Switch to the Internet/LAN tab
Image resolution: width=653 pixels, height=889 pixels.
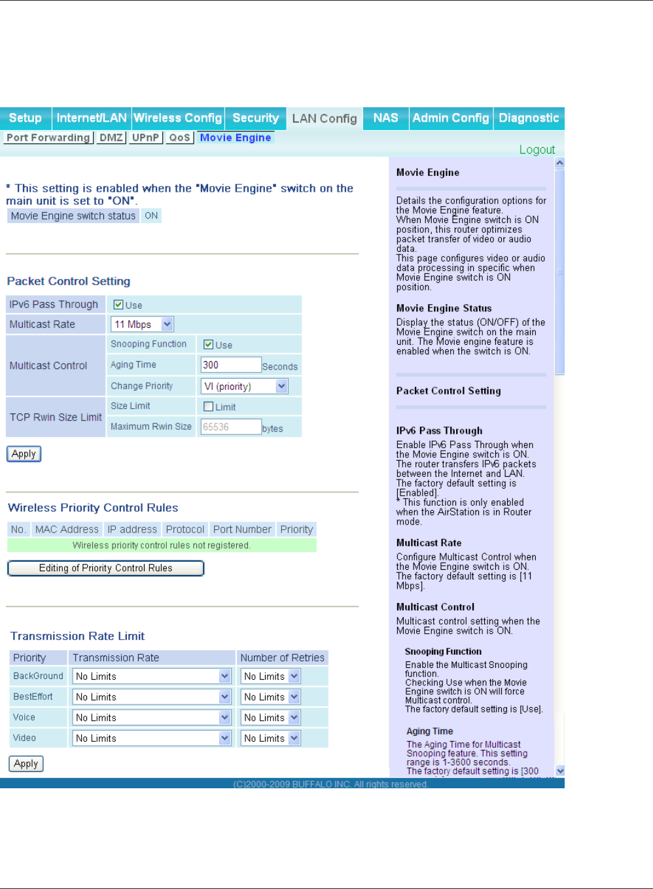tap(92, 118)
